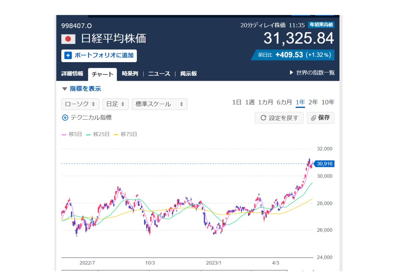Image resolution: width=394 pixels, height=278 pixels.
Task: Reset chart via 設定を戻す button
Action: [279, 118]
